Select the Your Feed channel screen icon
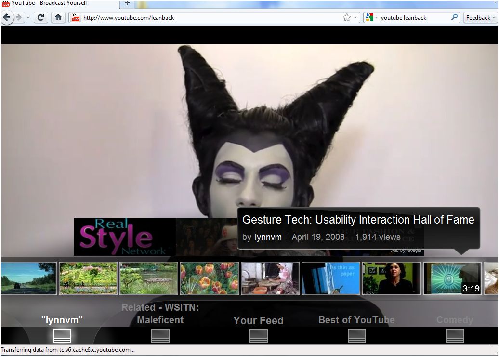 pyautogui.click(x=258, y=335)
